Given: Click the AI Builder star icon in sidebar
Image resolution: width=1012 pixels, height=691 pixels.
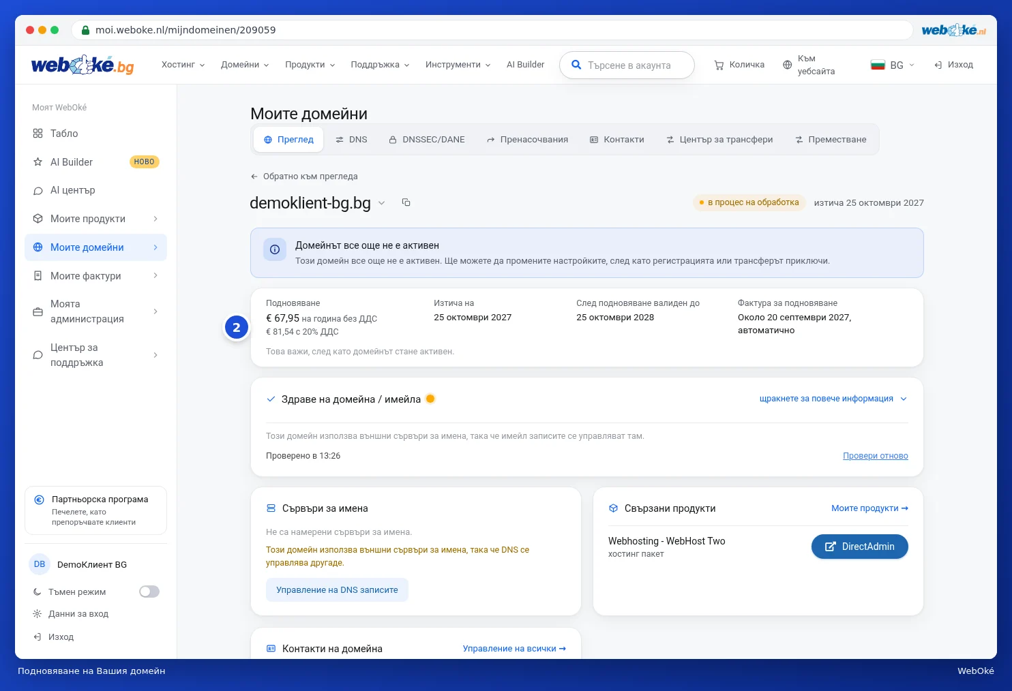Looking at the screenshot, I should 38,162.
